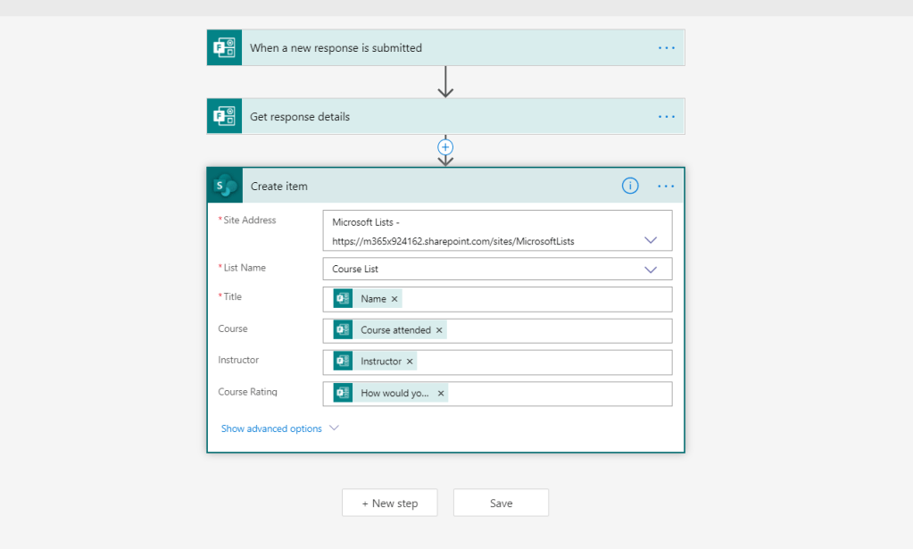Click the New step button

pos(390,503)
